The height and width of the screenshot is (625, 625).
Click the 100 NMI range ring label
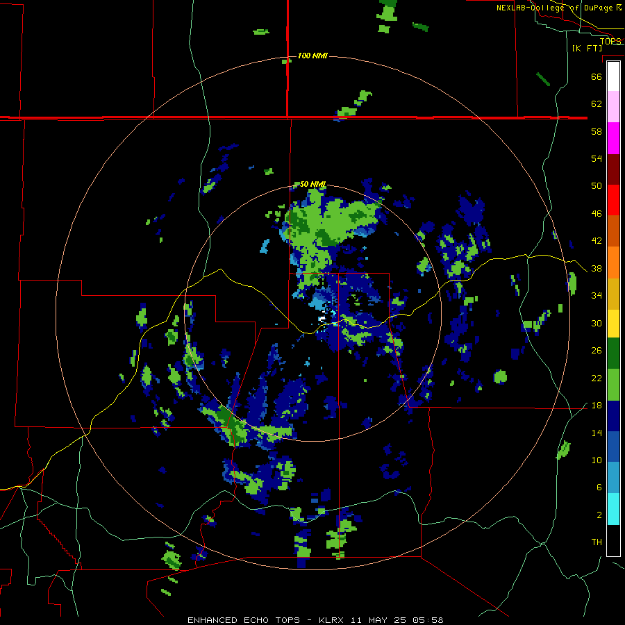tap(312, 56)
